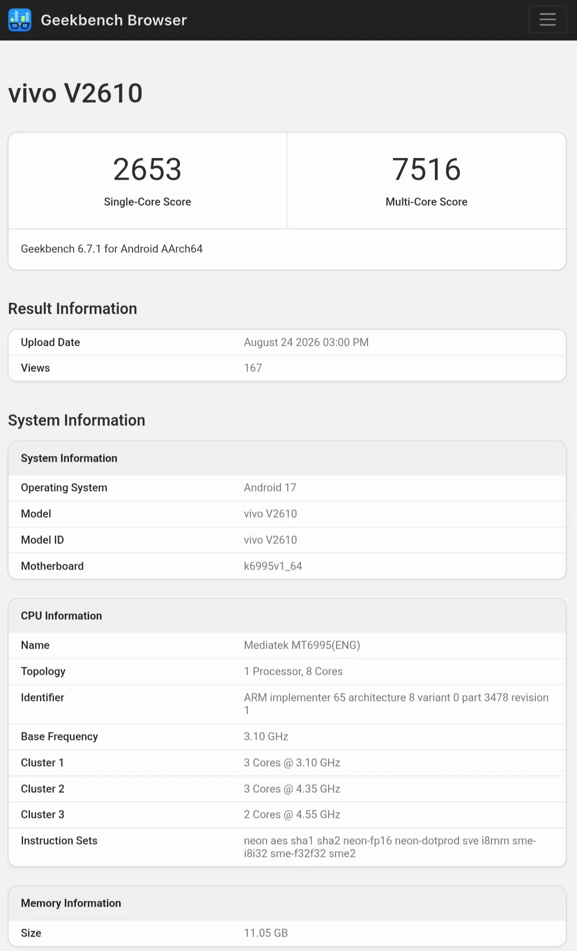Viewport: 577px width, 951px height.
Task: Click the Cluster 3 frequency value
Action: click(x=292, y=815)
